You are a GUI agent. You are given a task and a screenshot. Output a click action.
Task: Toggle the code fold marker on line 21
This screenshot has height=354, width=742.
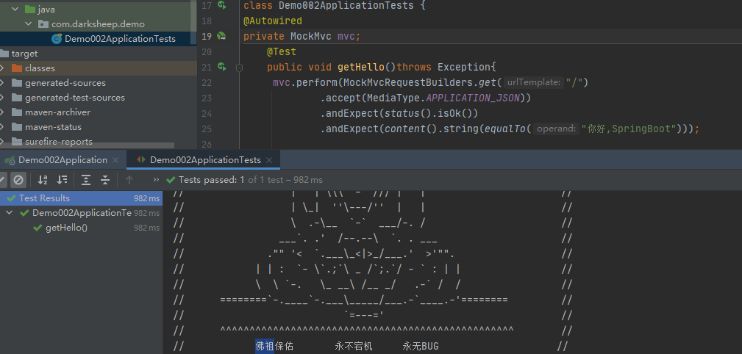point(239,68)
